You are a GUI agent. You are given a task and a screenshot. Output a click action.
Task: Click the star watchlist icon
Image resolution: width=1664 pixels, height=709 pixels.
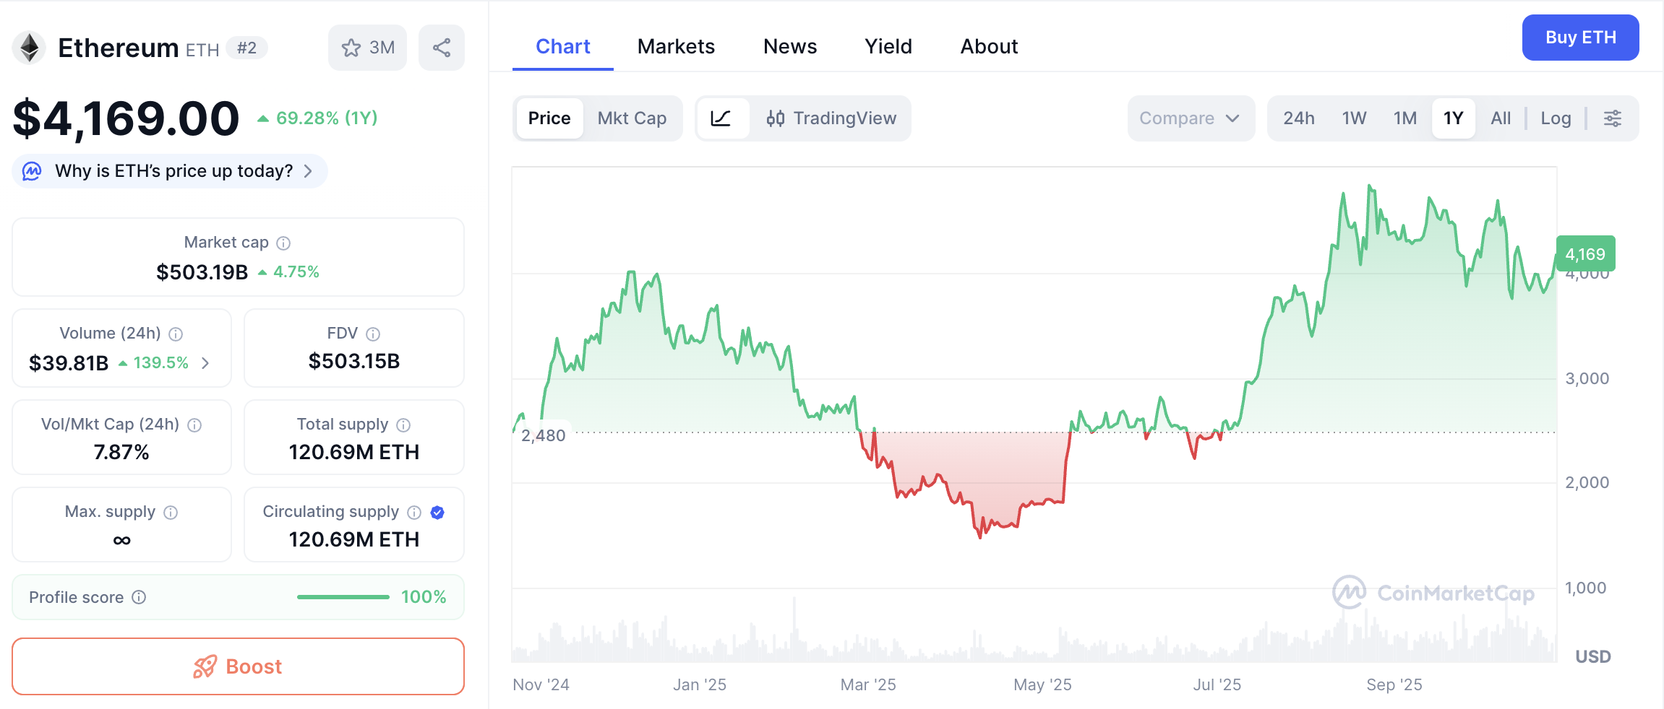pos(352,48)
